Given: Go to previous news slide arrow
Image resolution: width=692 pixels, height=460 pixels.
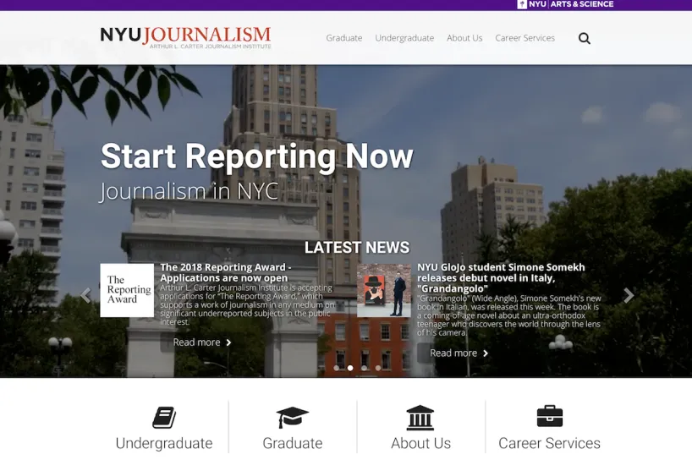Looking at the screenshot, I should click(x=85, y=295).
